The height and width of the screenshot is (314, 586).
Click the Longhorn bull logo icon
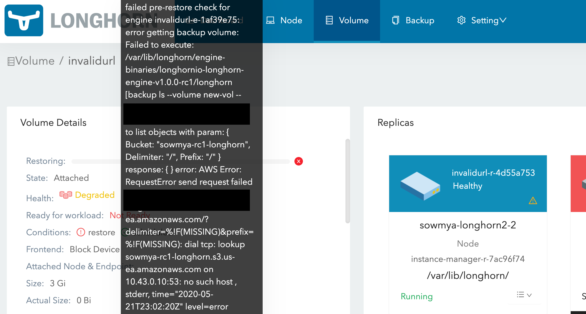(24, 20)
